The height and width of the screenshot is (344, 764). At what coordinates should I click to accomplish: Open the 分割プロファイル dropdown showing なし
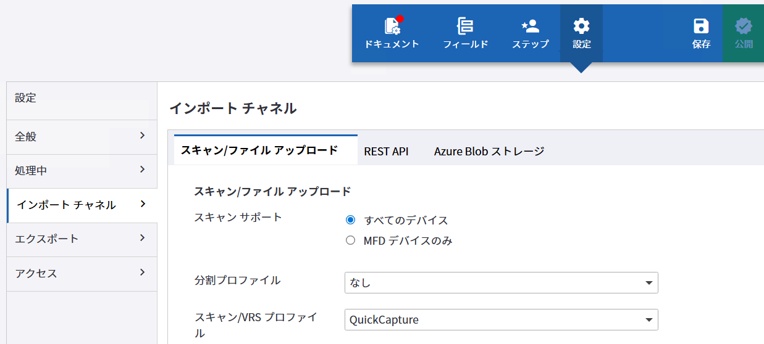[x=501, y=283]
